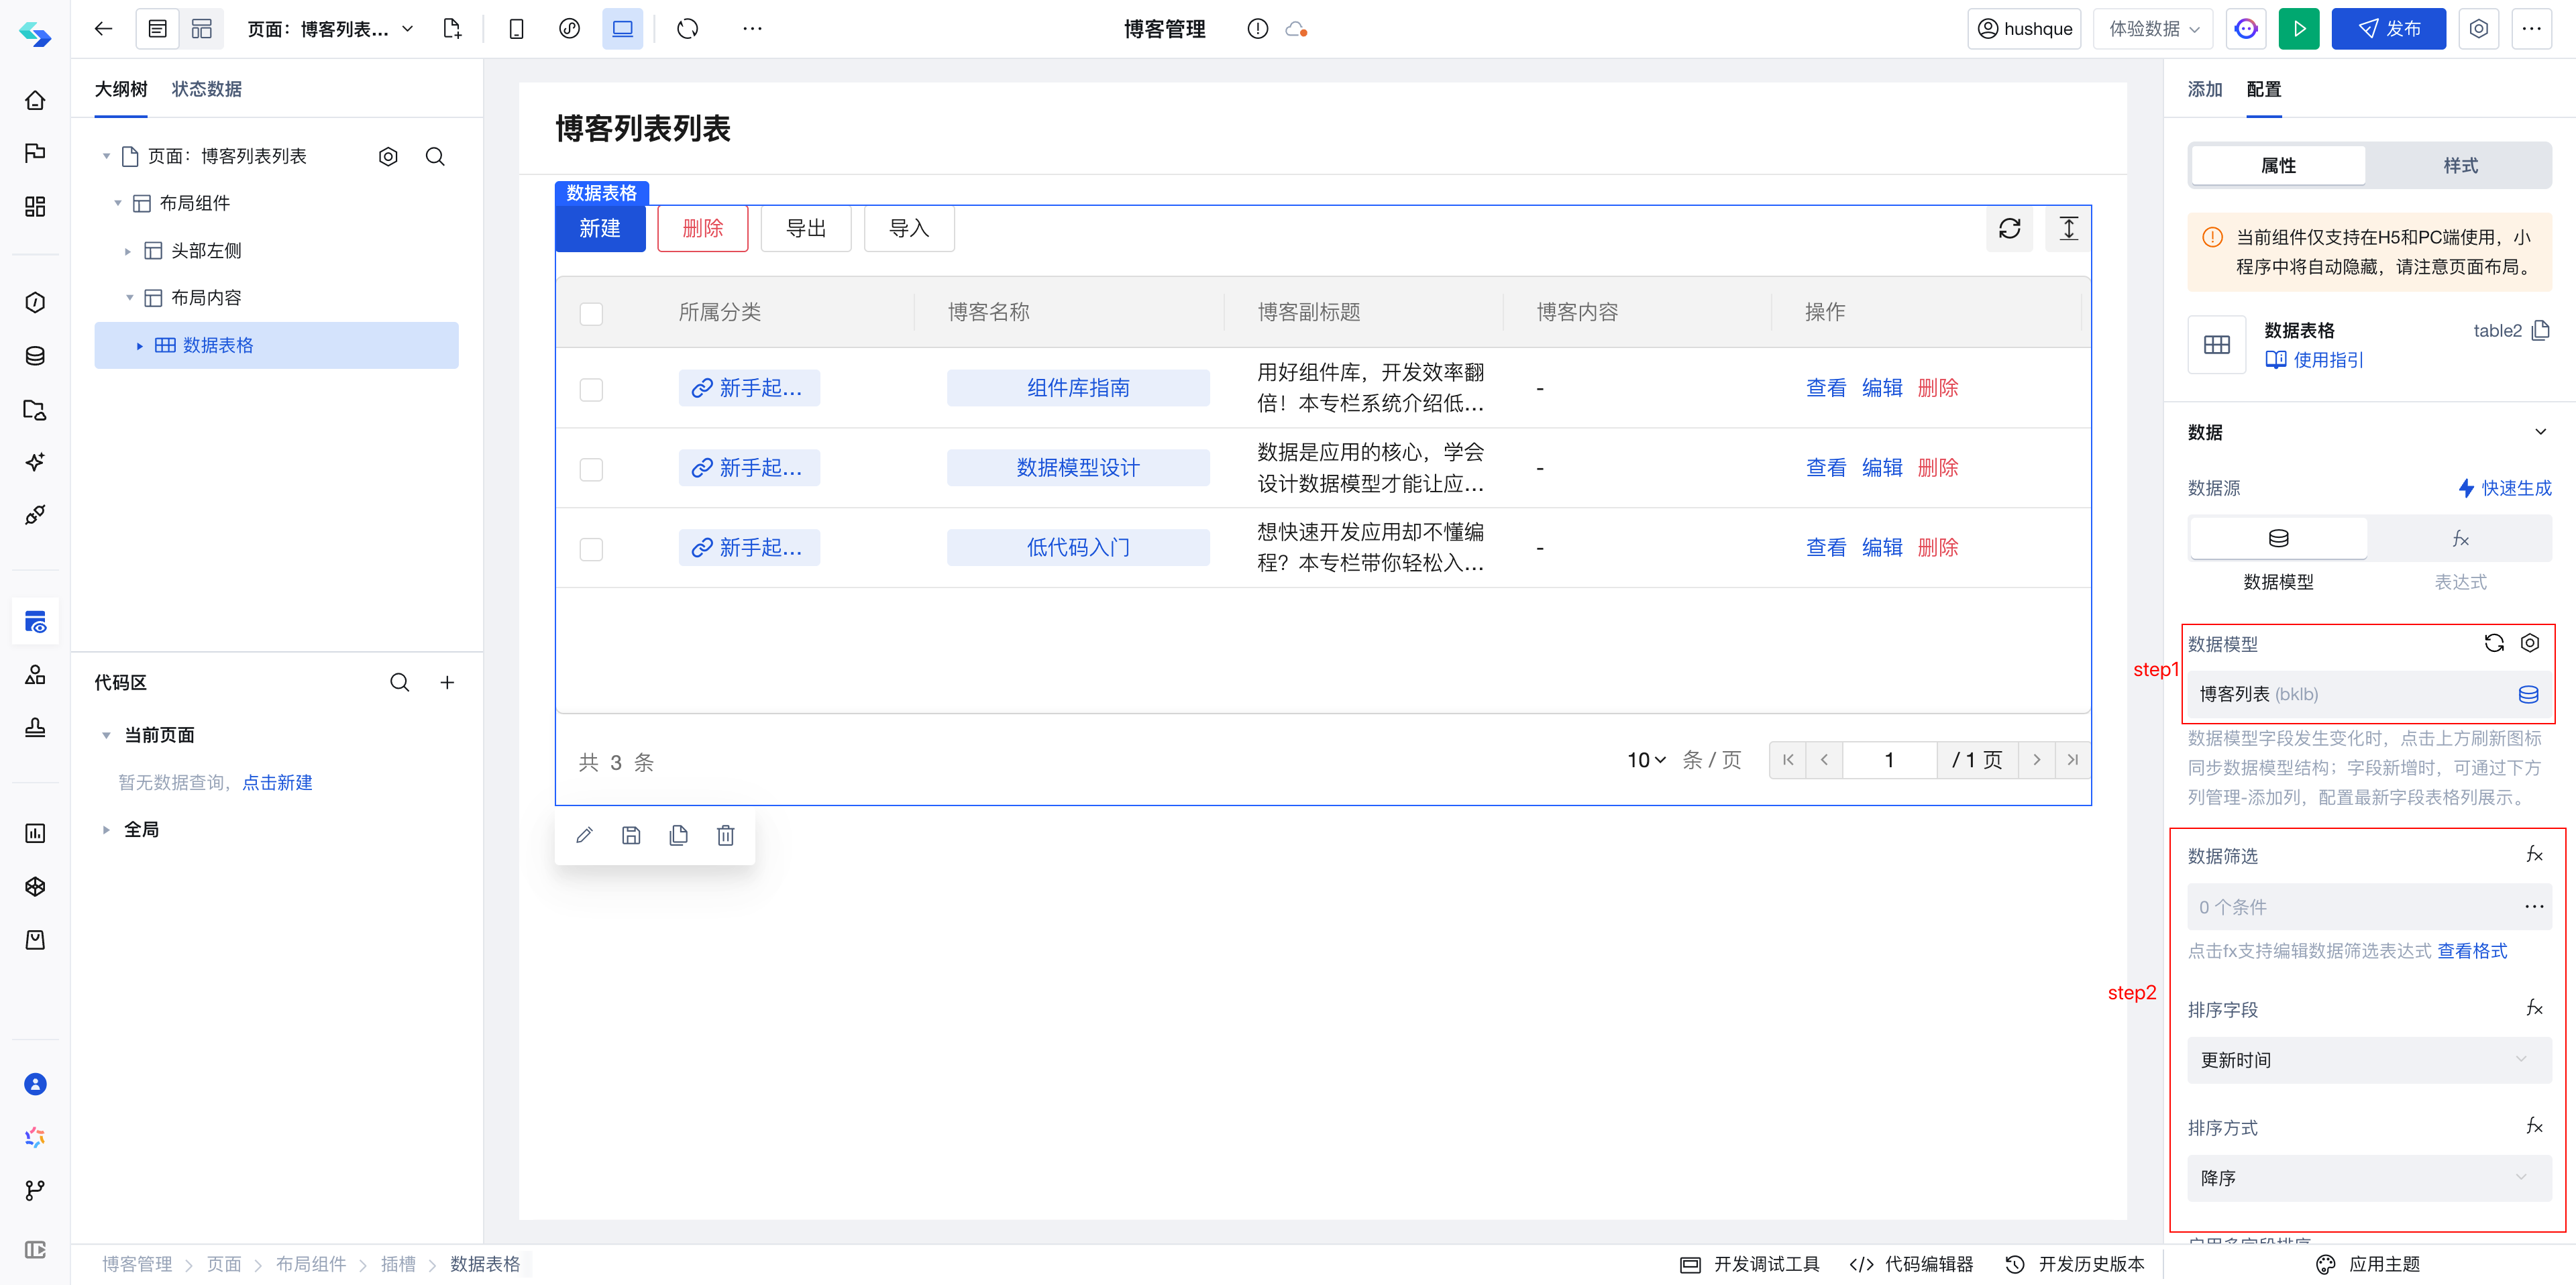The image size is (2576, 1285).
Task: Search the outline tree with magnifier icon
Action: (435, 156)
